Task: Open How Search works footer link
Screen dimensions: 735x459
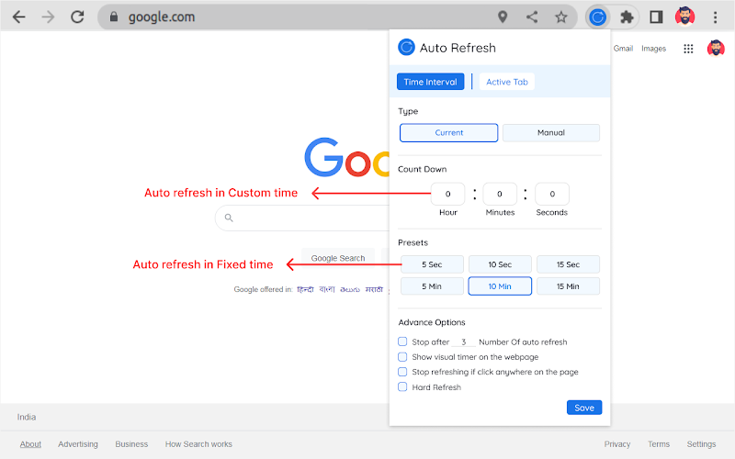Action: coord(198,444)
